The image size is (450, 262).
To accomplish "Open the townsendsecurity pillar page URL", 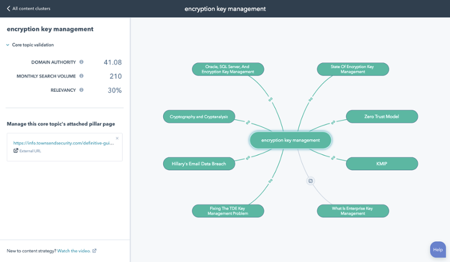I will tap(64, 143).
